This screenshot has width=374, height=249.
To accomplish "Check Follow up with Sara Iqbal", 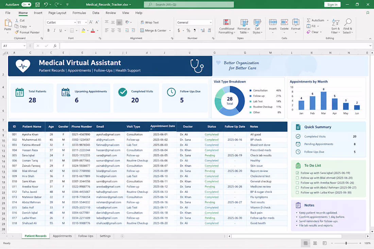I will point(297,173).
